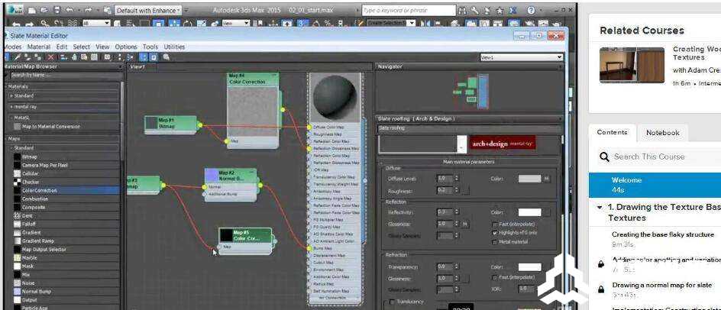Collapse the course section 1 chevron
Screen dimensions: 721x310
(x=600, y=208)
